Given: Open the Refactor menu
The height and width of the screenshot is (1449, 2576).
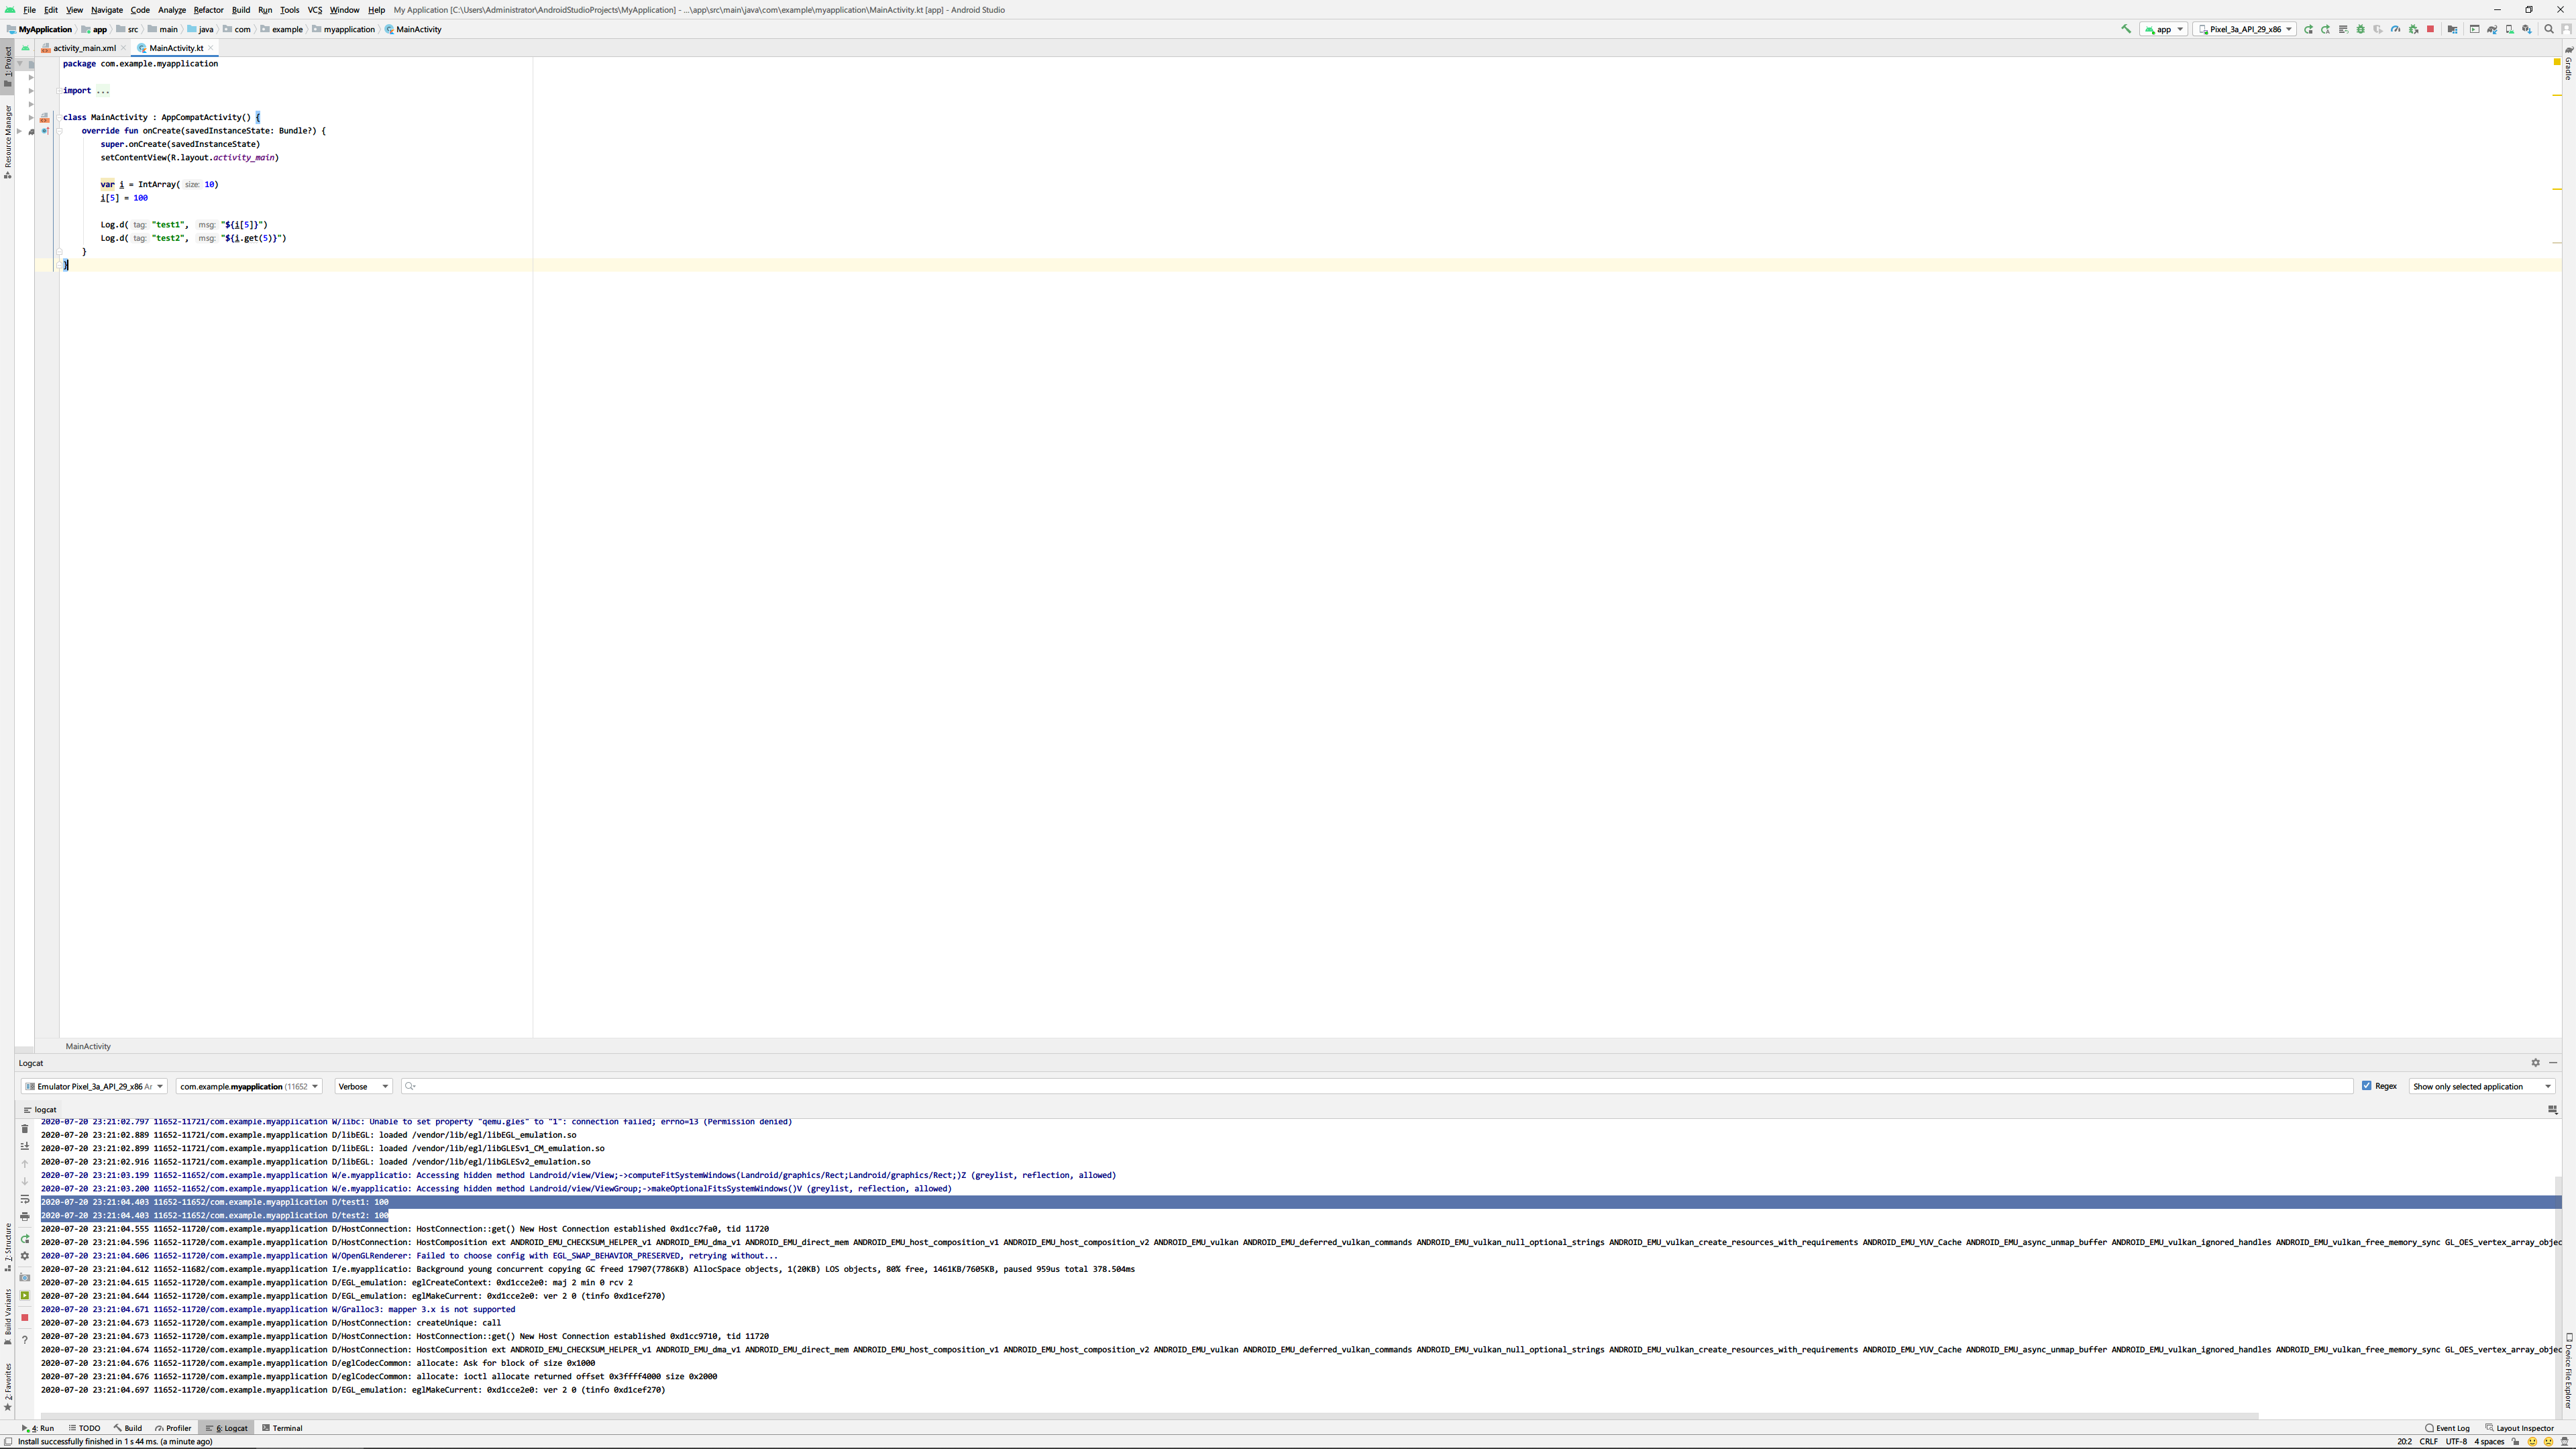Looking at the screenshot, I should pyautogui.click(x=208, y=10).
